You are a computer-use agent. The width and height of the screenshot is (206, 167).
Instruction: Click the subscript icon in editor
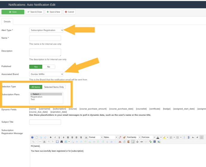click(x=193, y=137)
